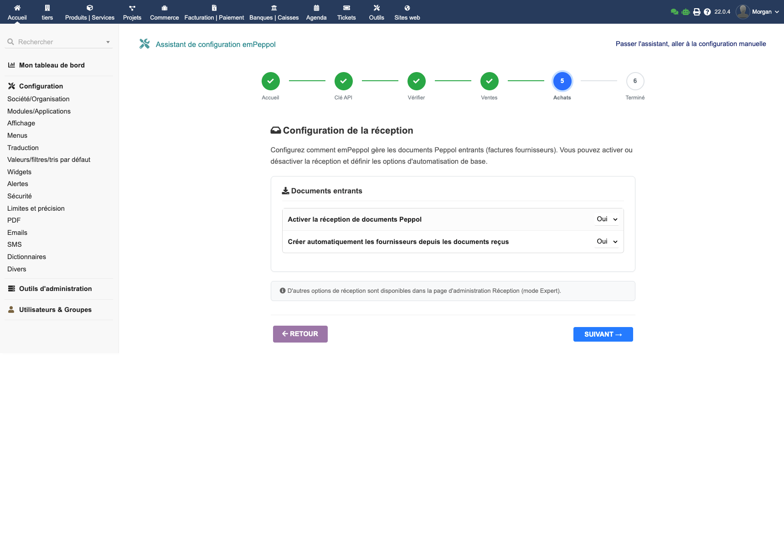Image resolution: width=784 pixels, height=556 pixels.
Task: Go back to wizard step Vérifier
Action: (417, 81)
